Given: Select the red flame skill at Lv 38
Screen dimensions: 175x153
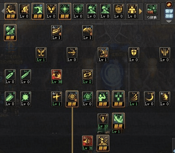Looking at the screenshot, I should [57, 77].
